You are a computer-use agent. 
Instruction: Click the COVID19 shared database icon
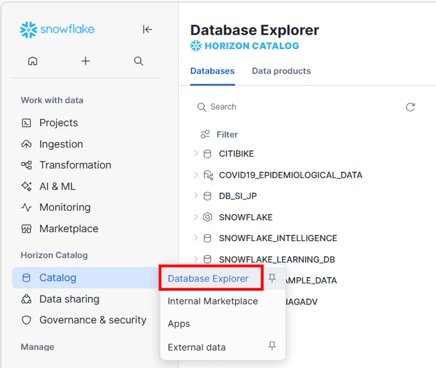coord(208,175)
